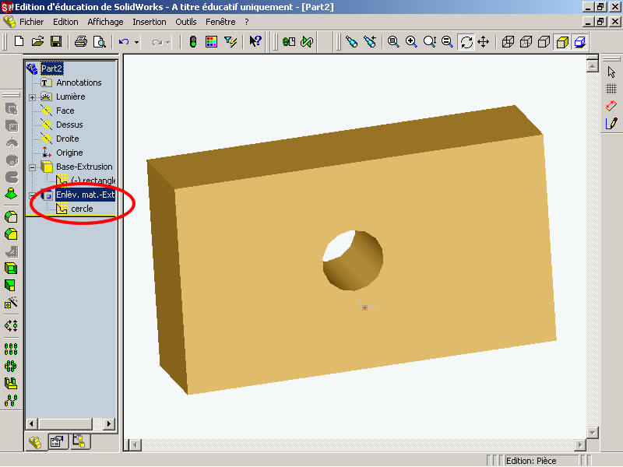Click the Linear Pattern icon

[11, 349]
